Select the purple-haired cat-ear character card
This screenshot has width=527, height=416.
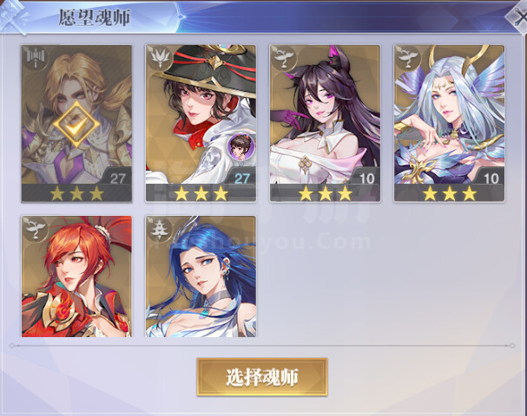pos(325,123)
